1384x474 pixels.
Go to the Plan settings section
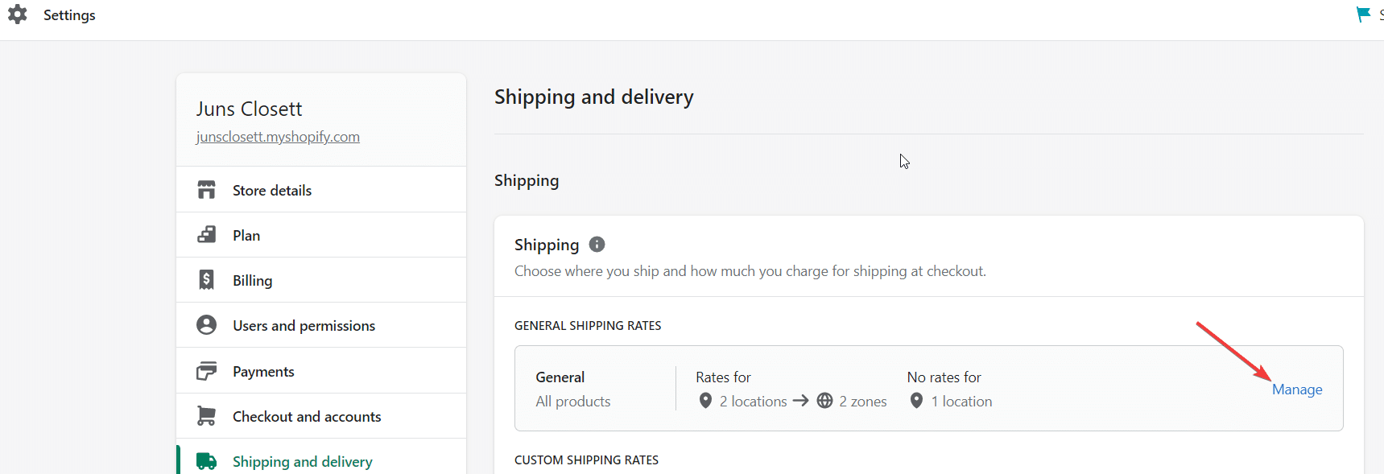246,236
